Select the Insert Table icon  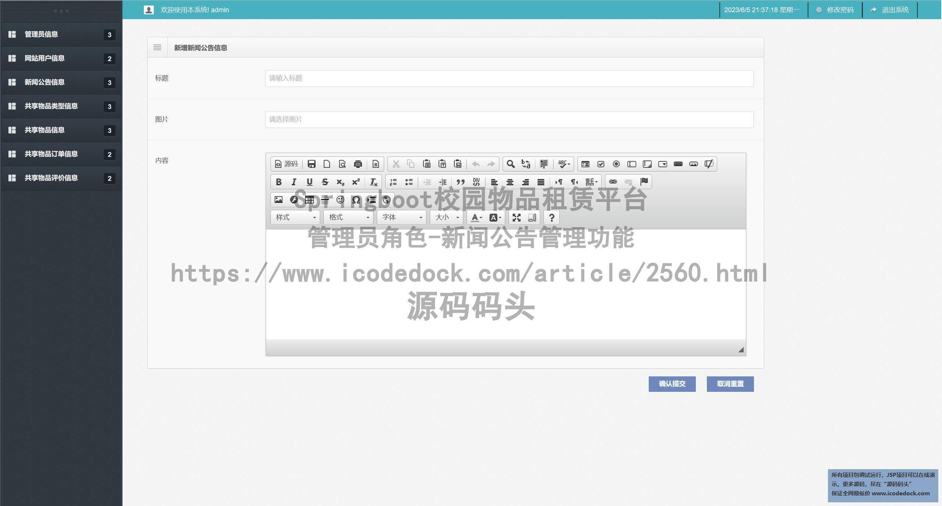point(309,200)
